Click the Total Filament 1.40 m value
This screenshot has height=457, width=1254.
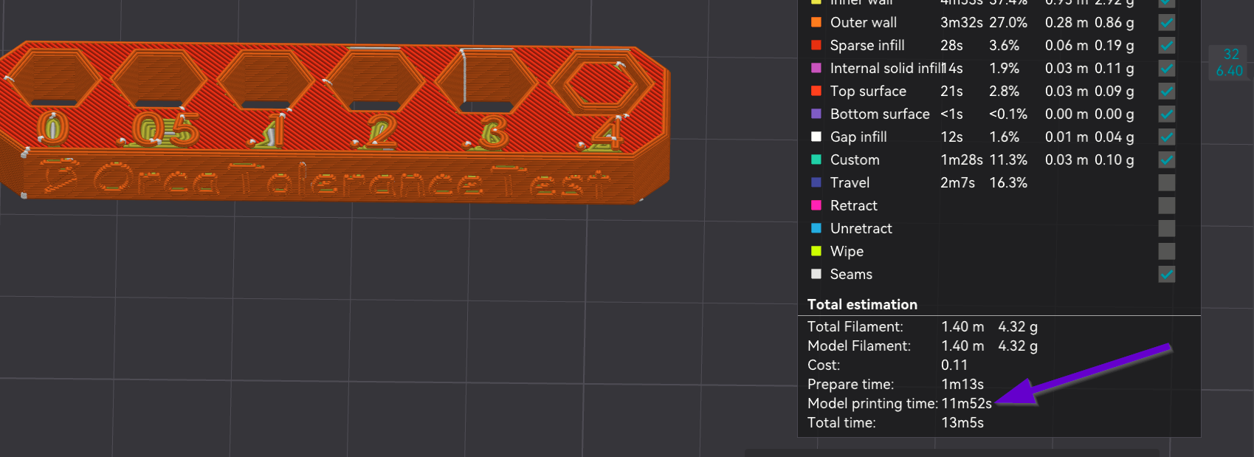coord(962,327)
